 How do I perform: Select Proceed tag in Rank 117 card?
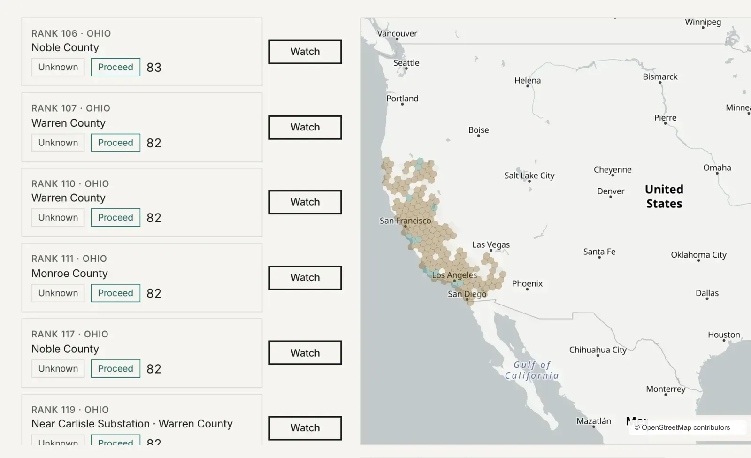[115, 368]
